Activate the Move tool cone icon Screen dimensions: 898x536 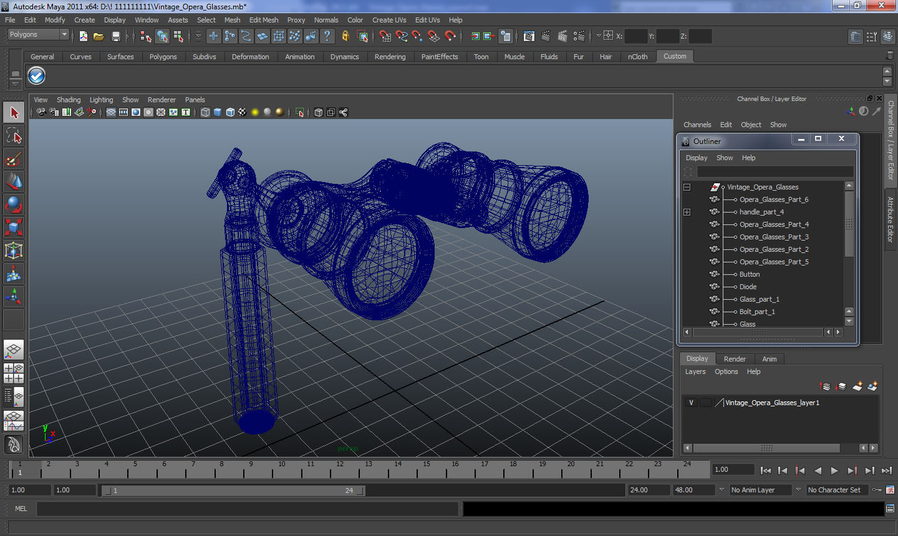[14, 182]
